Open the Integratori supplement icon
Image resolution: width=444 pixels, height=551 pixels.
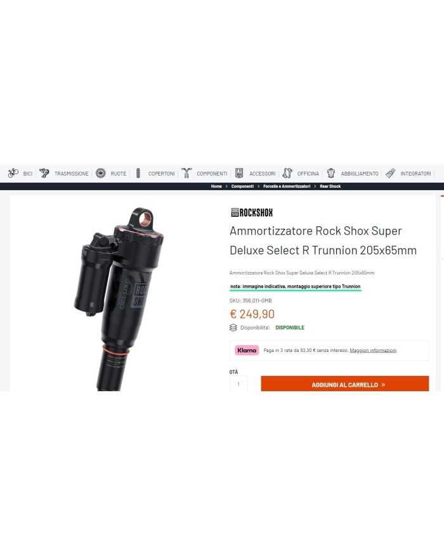coord(390,173)
